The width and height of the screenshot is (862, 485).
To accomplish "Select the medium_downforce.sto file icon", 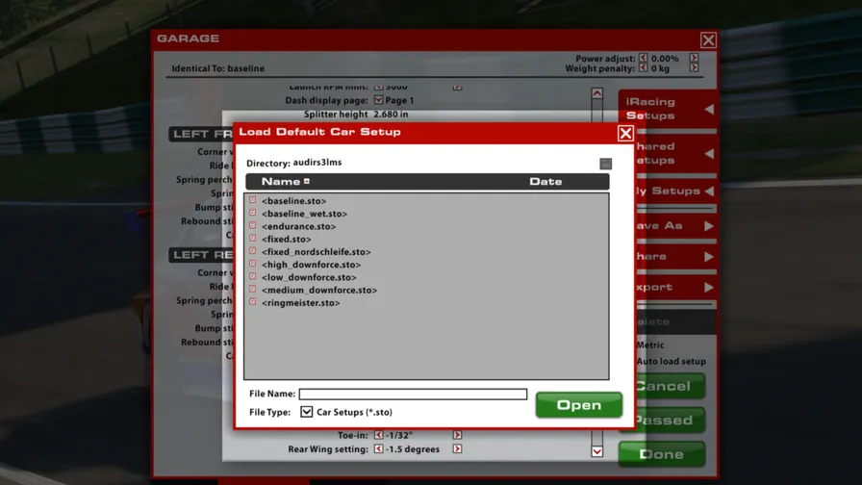I will (x=252, y=290).
